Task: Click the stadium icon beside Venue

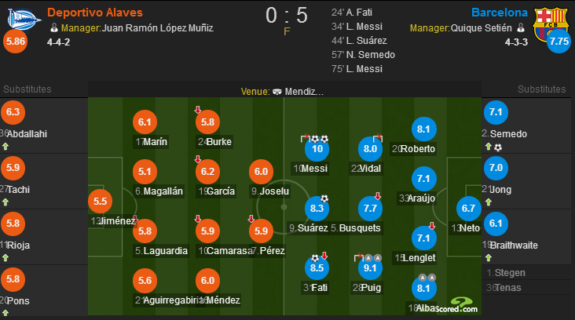Action: pyautogui.click(x=277, y=92)
